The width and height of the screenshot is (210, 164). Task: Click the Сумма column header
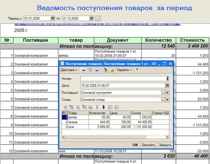point(141,113)
